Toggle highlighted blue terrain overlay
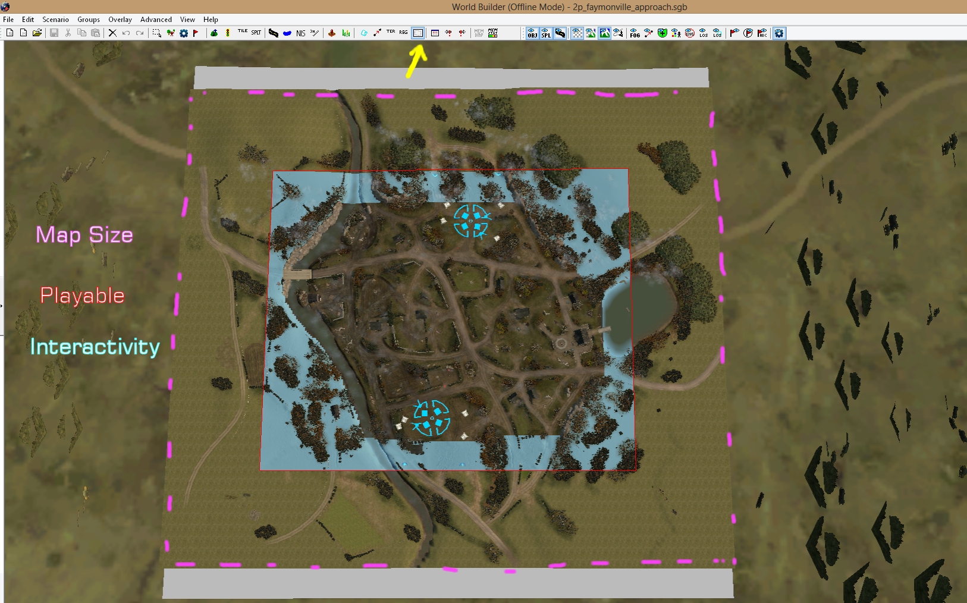The width and height of the screenshot is (967, 603). click(x=605, y=33)
